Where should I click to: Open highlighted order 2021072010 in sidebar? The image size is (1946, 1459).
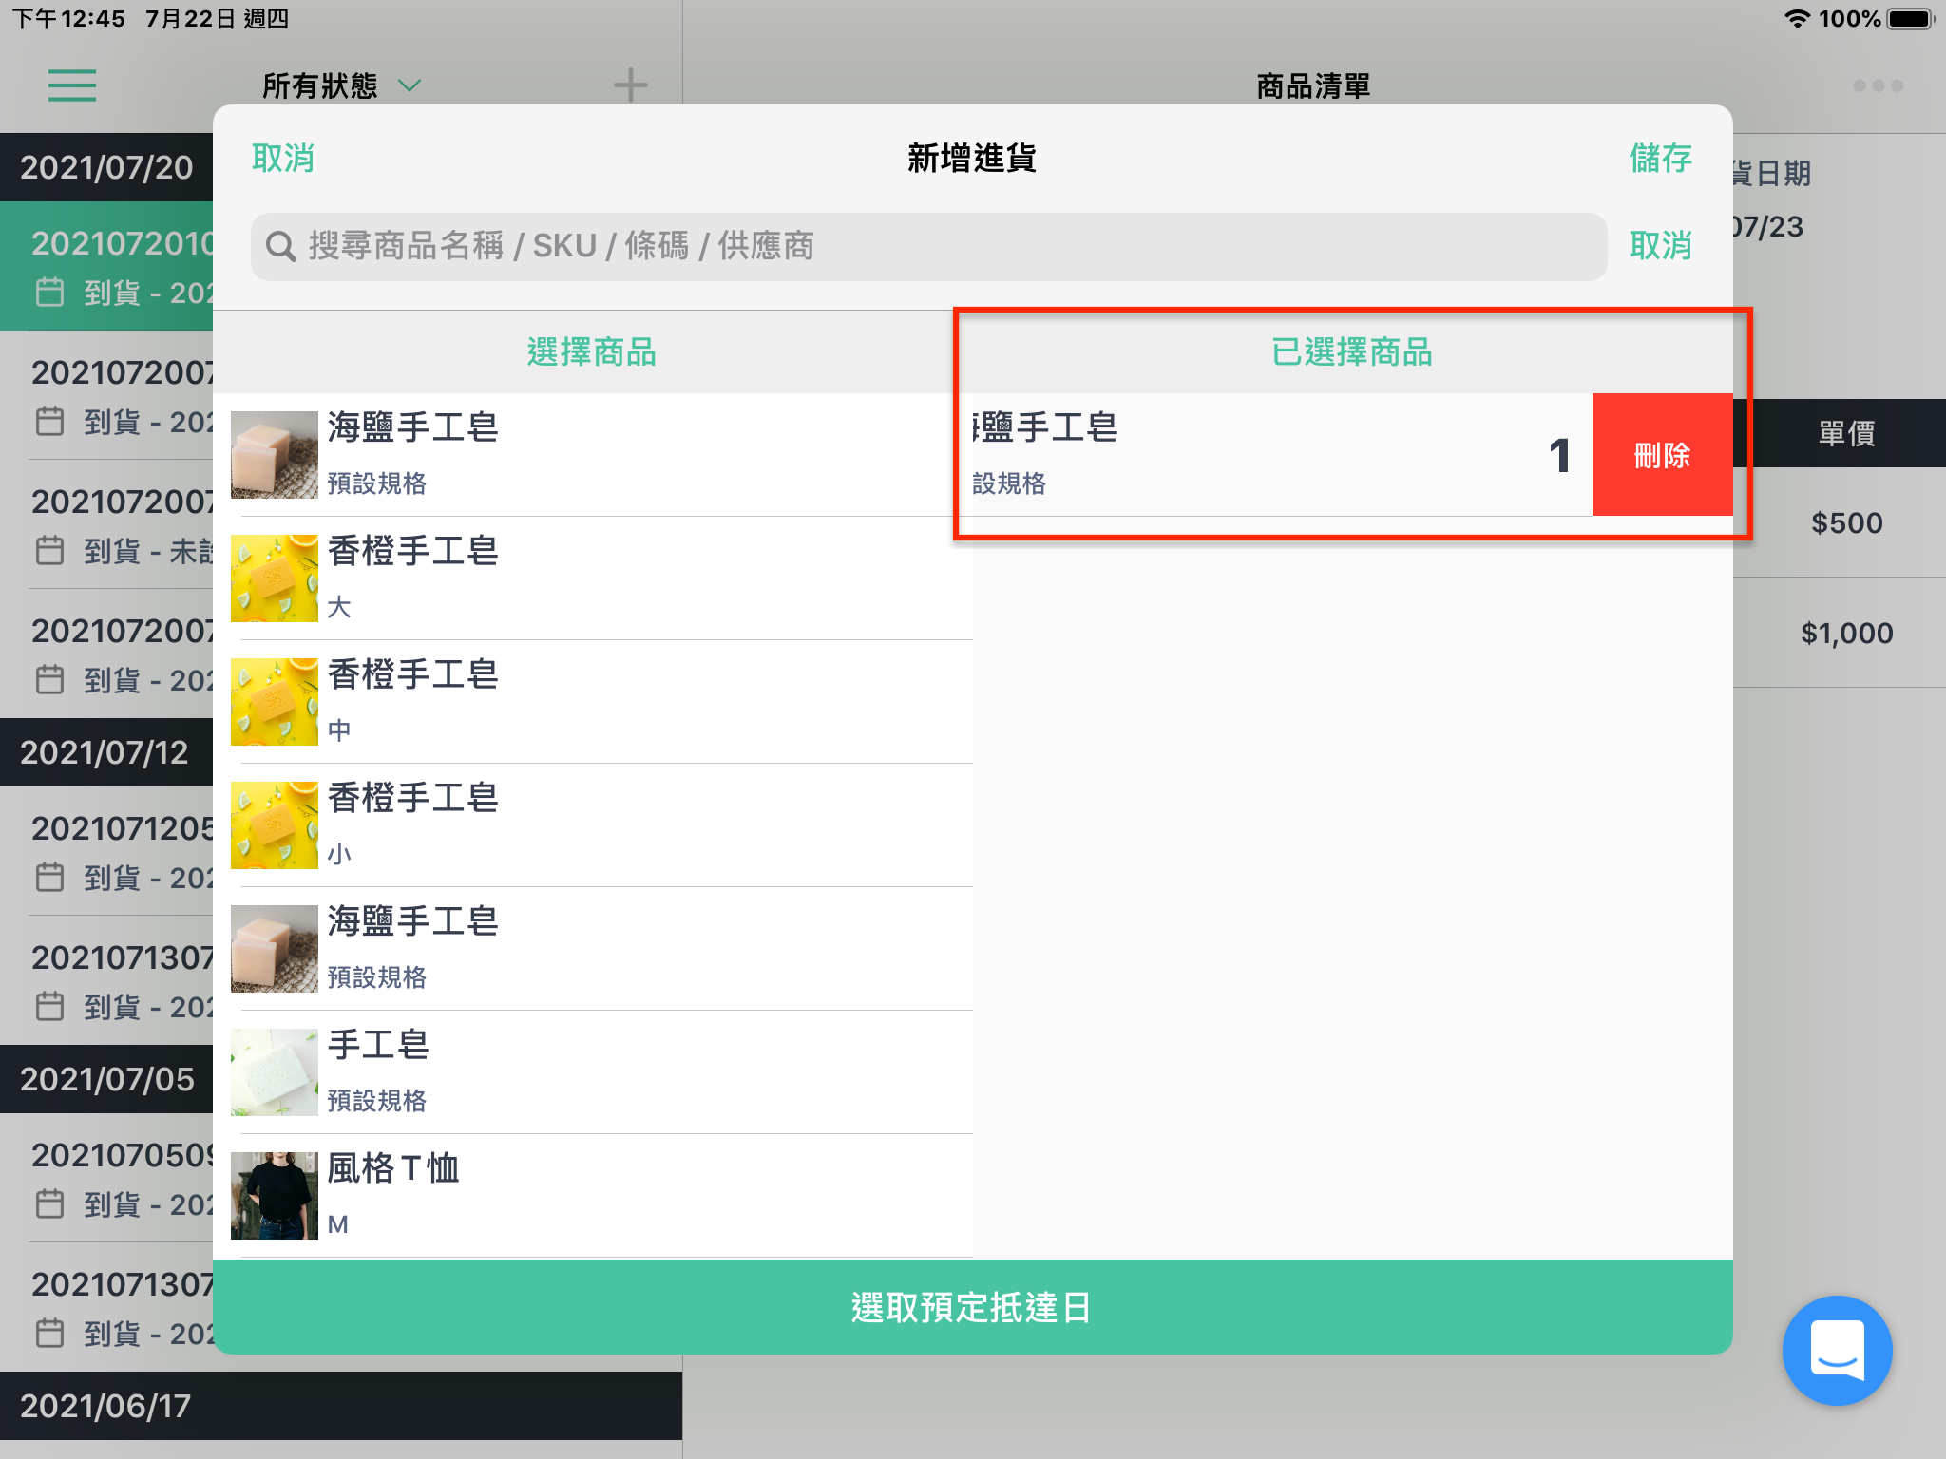(x=106, y=266)
